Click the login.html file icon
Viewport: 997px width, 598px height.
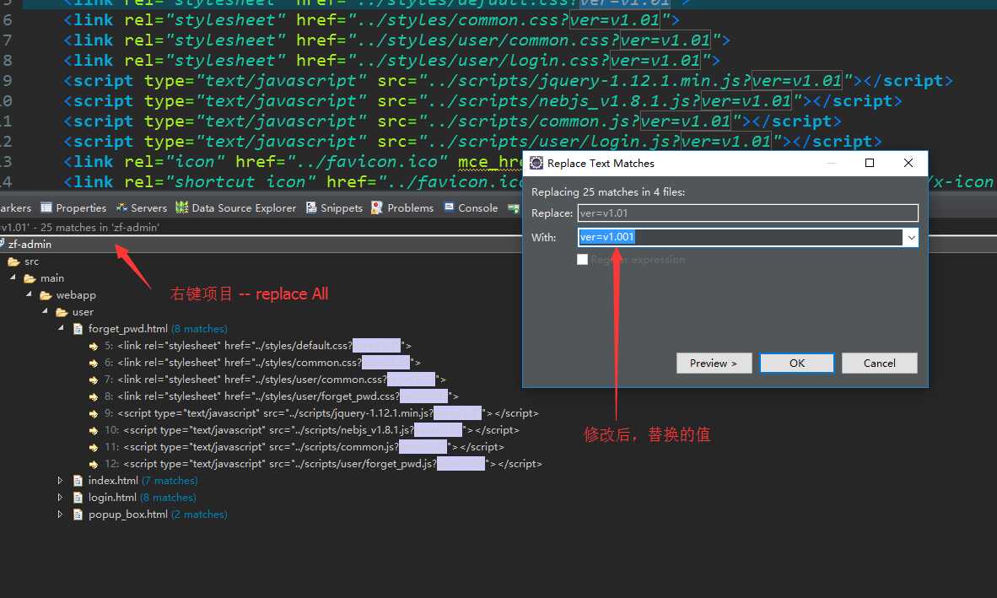point(78,498)
